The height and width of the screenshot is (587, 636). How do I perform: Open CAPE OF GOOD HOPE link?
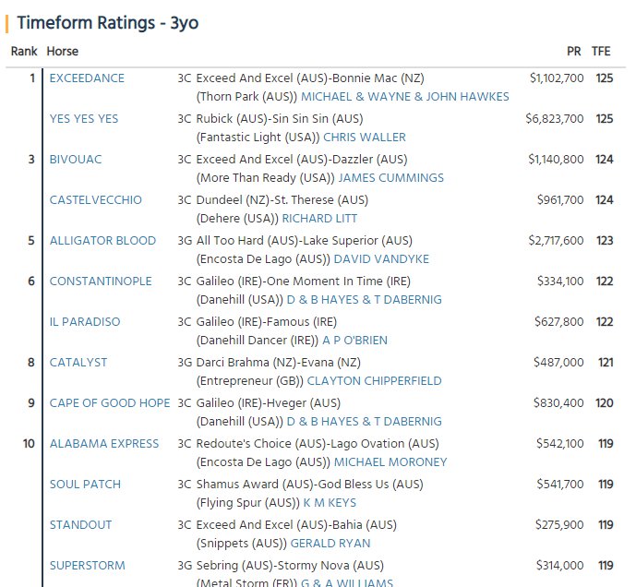click(110, 402)
